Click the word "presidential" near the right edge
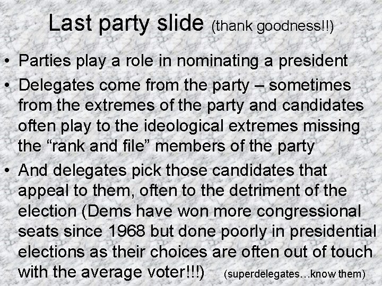This screenshot has height=286, width=382. click(333, 232)
